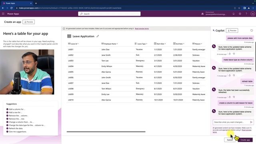Screen dimensions: 256x144
Task: Click the Cancel button
Action: [230, 140]
